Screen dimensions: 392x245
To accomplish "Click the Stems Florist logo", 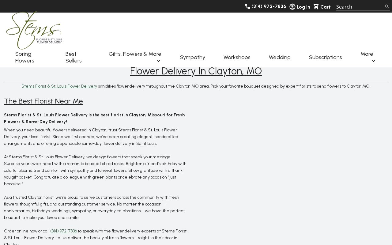I will click(x=34, y=30).
